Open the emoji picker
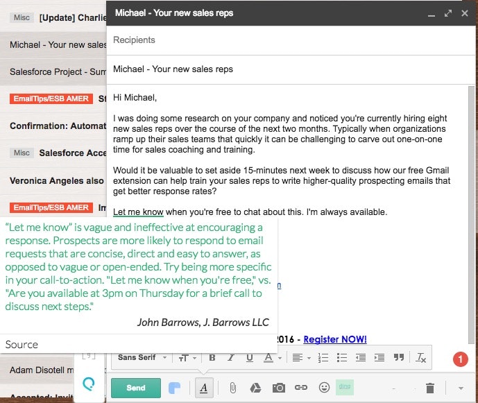This screenshot has height=403, width=478. [324, 388]
